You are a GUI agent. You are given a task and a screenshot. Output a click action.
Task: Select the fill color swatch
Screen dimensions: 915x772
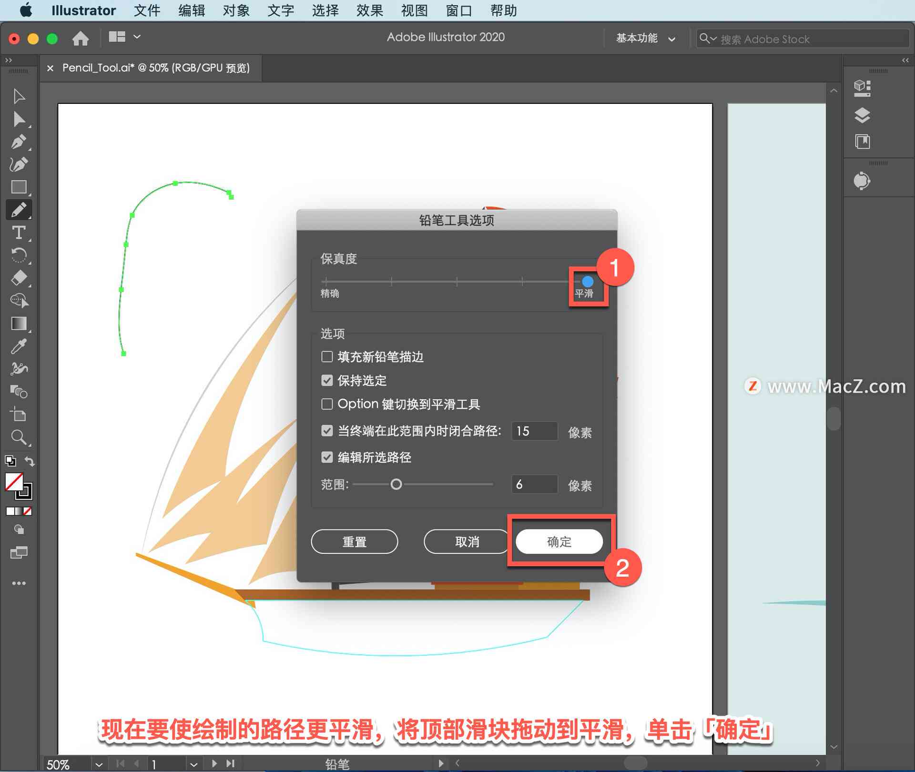pos(14,482)
